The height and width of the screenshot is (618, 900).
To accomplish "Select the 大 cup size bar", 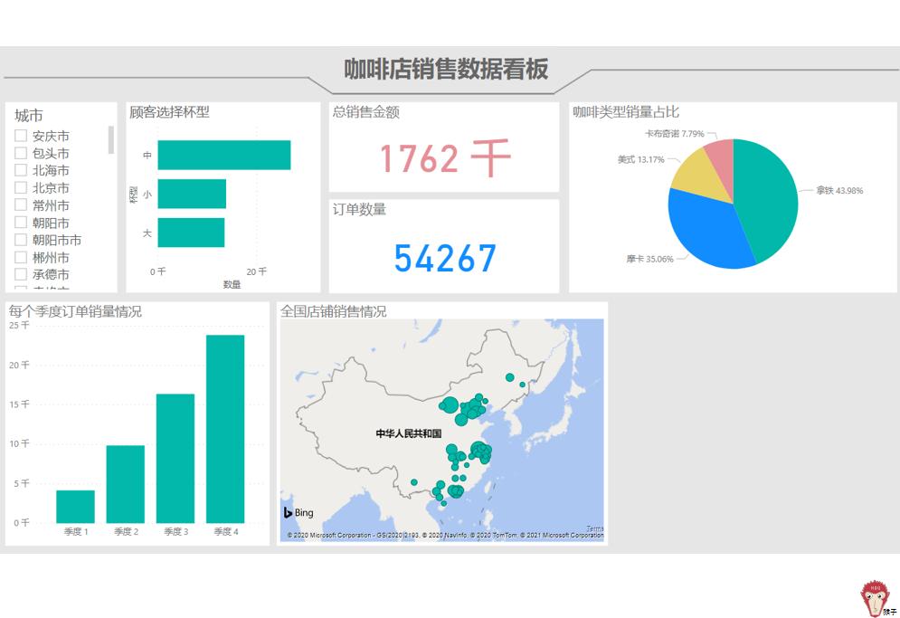I will (x=190, y=234).
